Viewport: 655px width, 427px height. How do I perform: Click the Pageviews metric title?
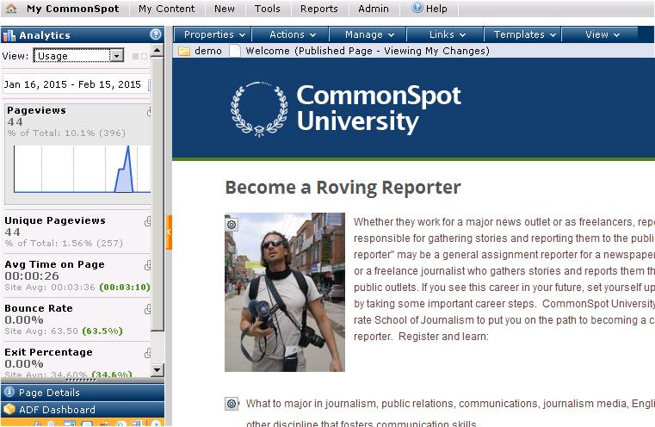(x=36, y=110)
